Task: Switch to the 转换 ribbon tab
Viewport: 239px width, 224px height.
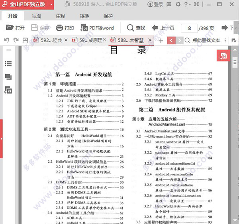Action: (84, 16)
